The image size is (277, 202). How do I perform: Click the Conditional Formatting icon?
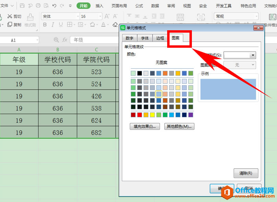click(x=273, y=17)
